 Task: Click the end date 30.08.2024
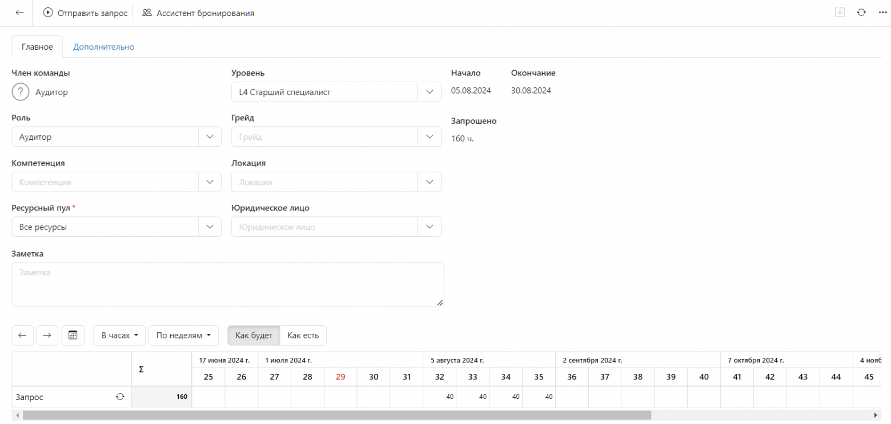[531, 90]
